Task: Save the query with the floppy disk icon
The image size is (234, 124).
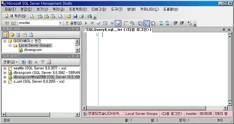Action: click(x=75, y=16)
